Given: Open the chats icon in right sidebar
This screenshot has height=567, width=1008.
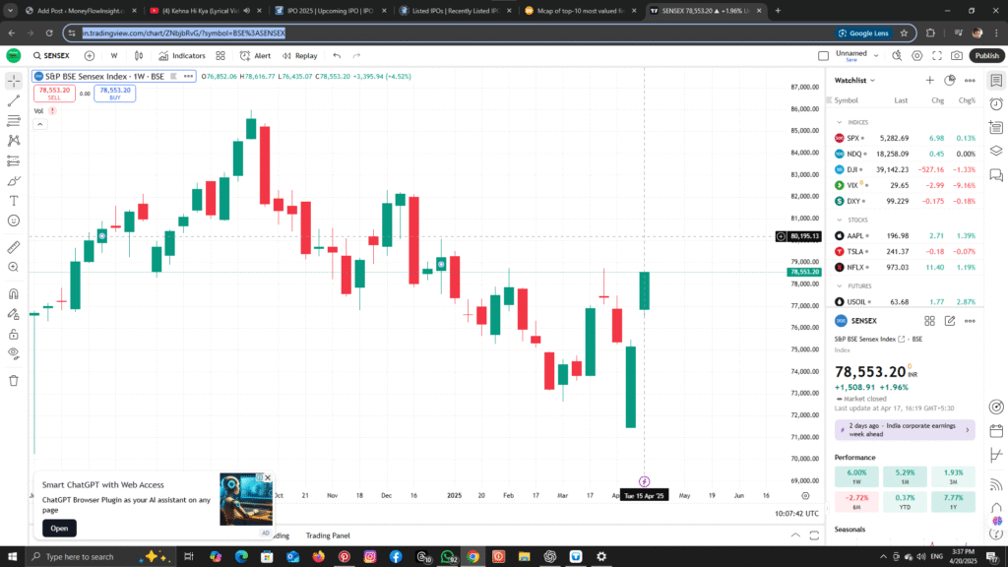Looking at the screenshot, I should click(x=996, y=174).
